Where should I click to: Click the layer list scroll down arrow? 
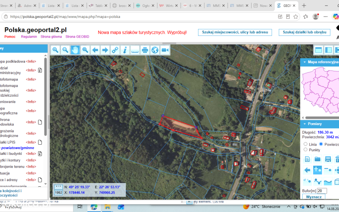click(45, 184)
